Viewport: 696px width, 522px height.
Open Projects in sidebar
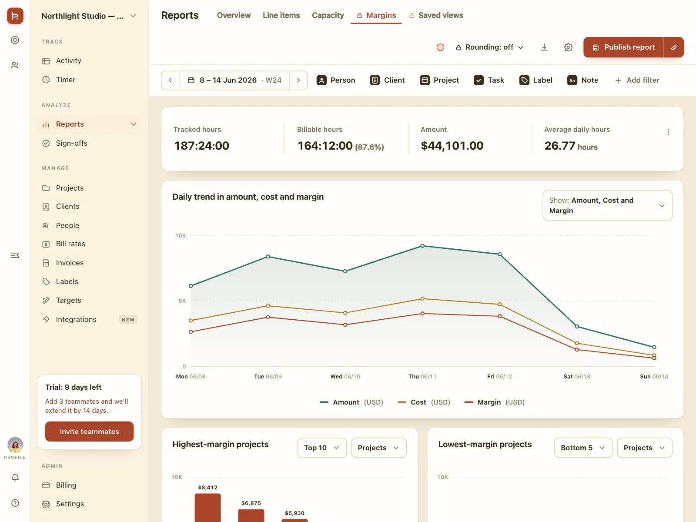click(x=89, y=188)
